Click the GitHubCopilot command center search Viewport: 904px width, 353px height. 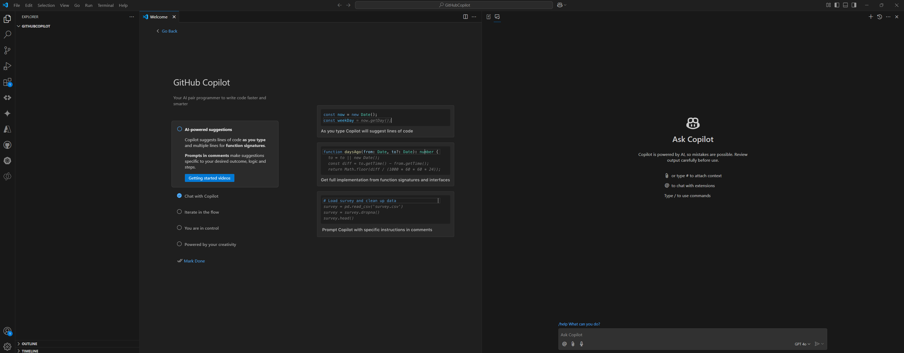454,5
